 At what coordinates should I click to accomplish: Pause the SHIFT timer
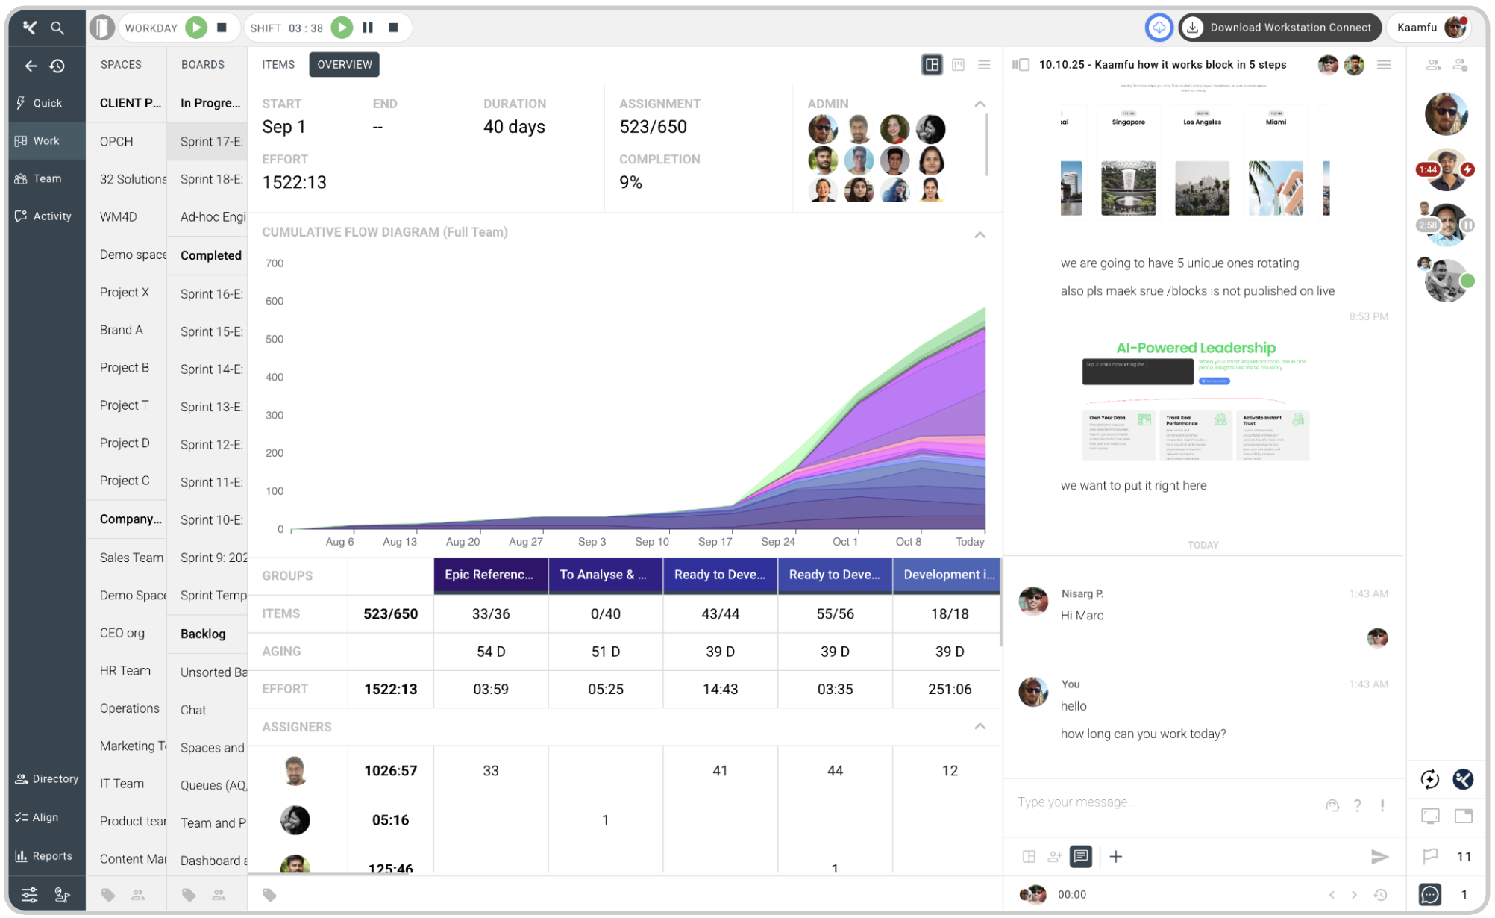pos(368,28)
